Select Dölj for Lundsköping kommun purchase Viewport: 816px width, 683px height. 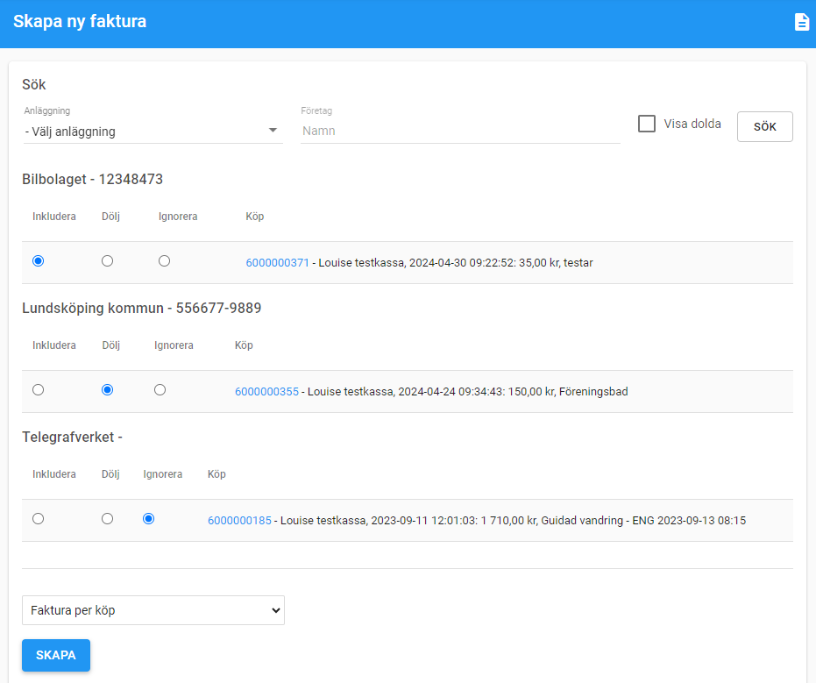point(107,390)
